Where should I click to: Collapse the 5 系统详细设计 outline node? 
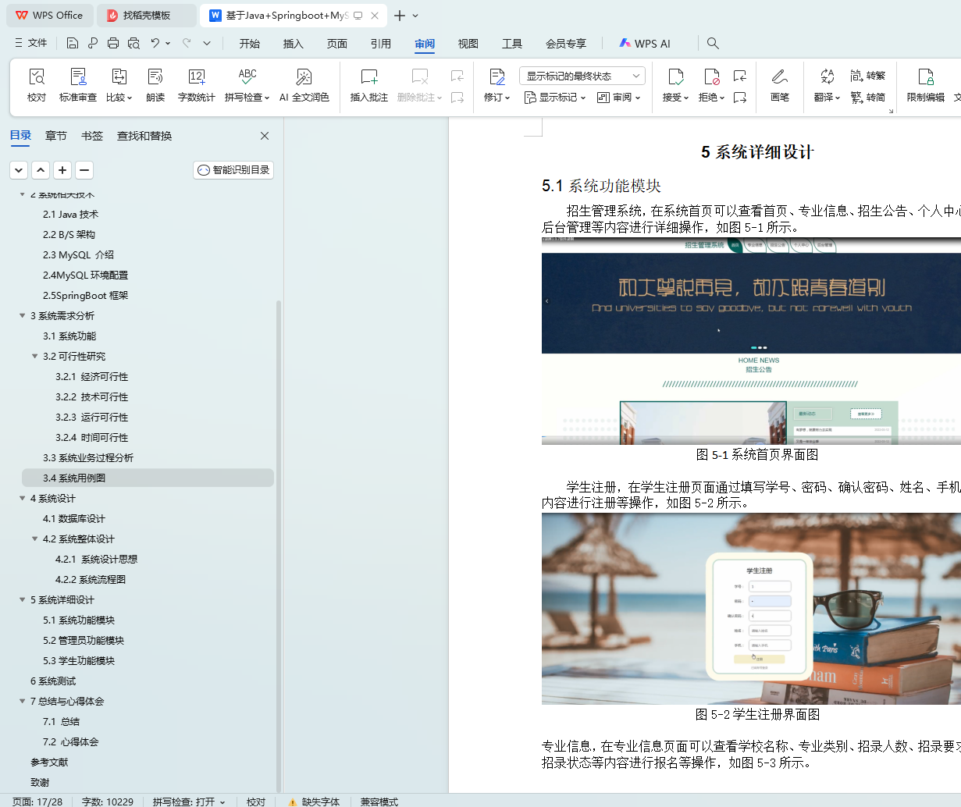pos(23,599)
